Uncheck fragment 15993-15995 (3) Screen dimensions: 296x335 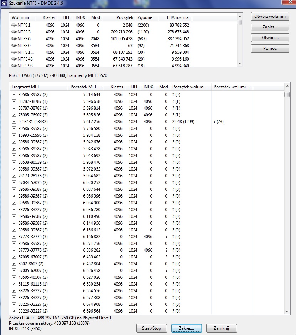[x=14, y=135]
